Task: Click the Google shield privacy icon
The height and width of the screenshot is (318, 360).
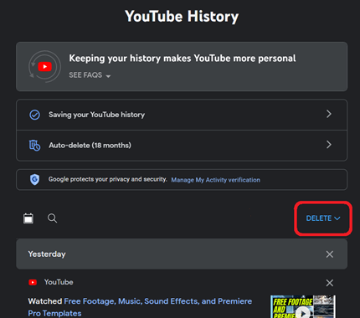Action: (34, 179)
